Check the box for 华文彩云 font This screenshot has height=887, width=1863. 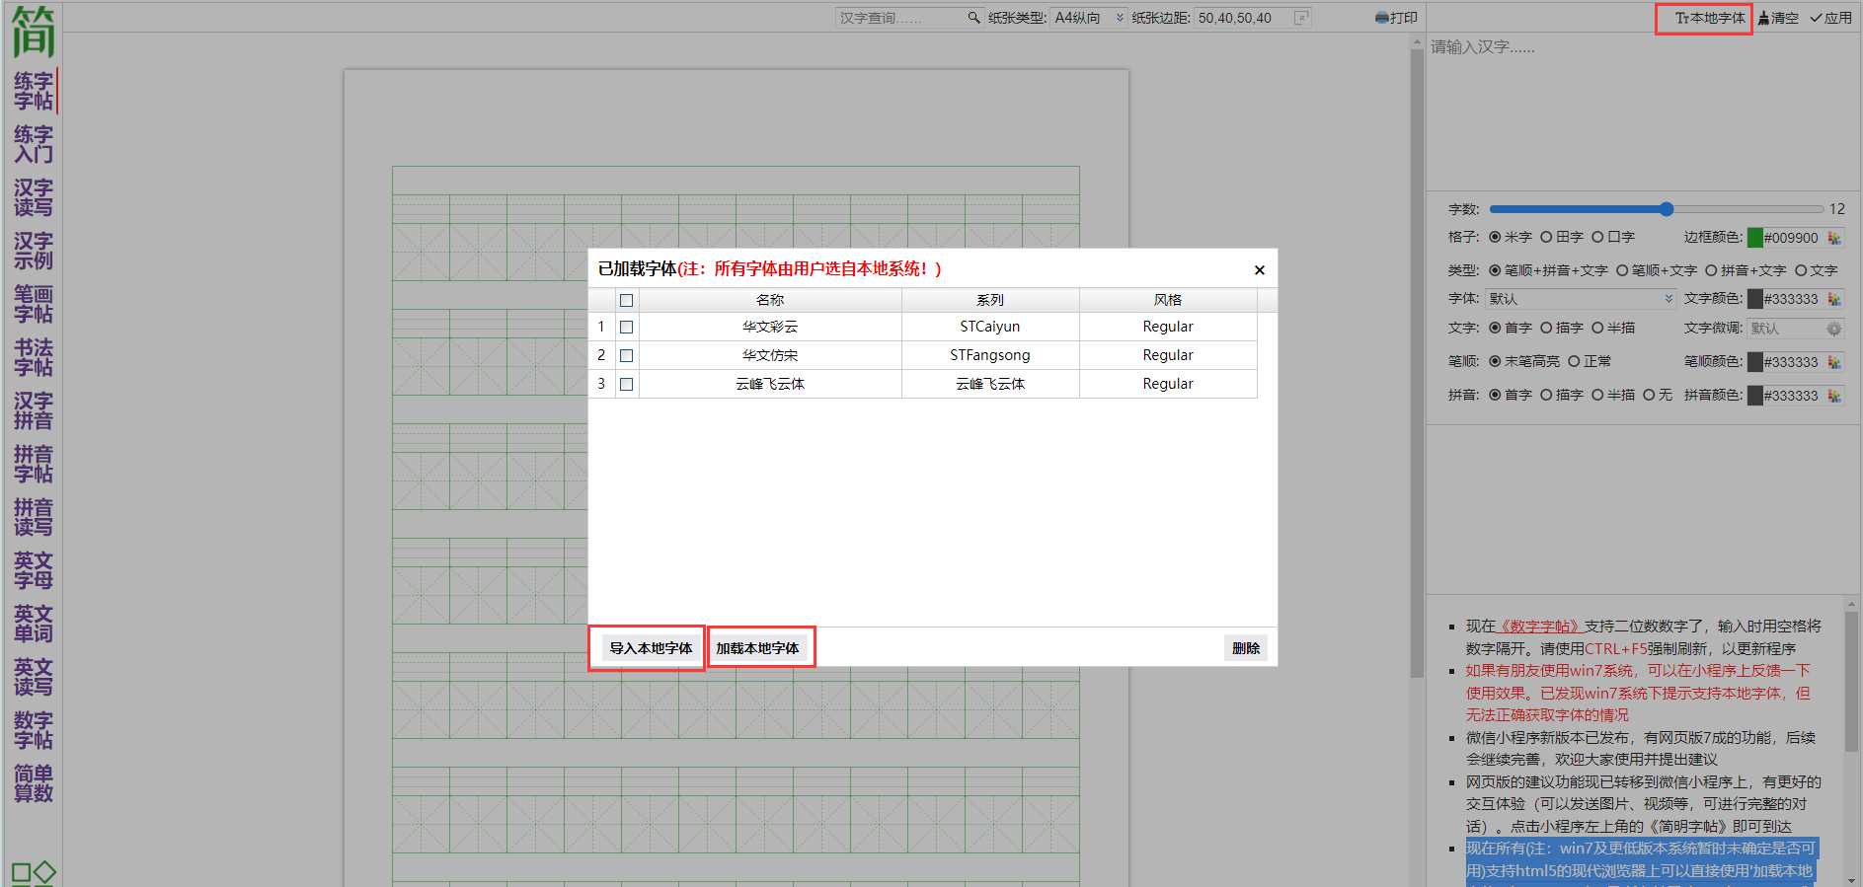(626, 327)
